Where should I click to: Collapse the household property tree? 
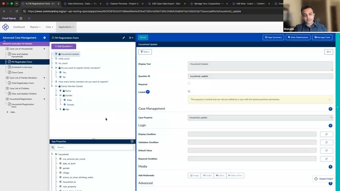tap(52, 154)
